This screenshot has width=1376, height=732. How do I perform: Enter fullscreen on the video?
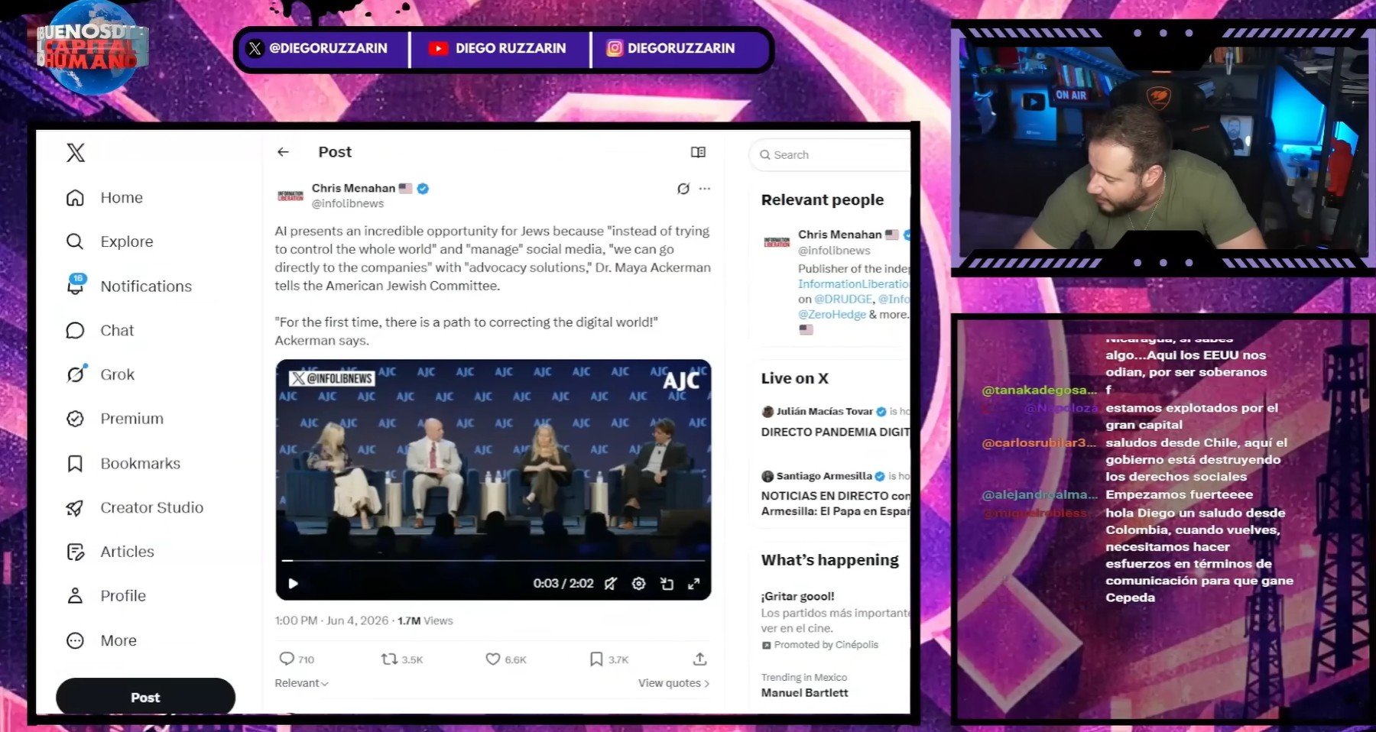(x=694, y=584)
